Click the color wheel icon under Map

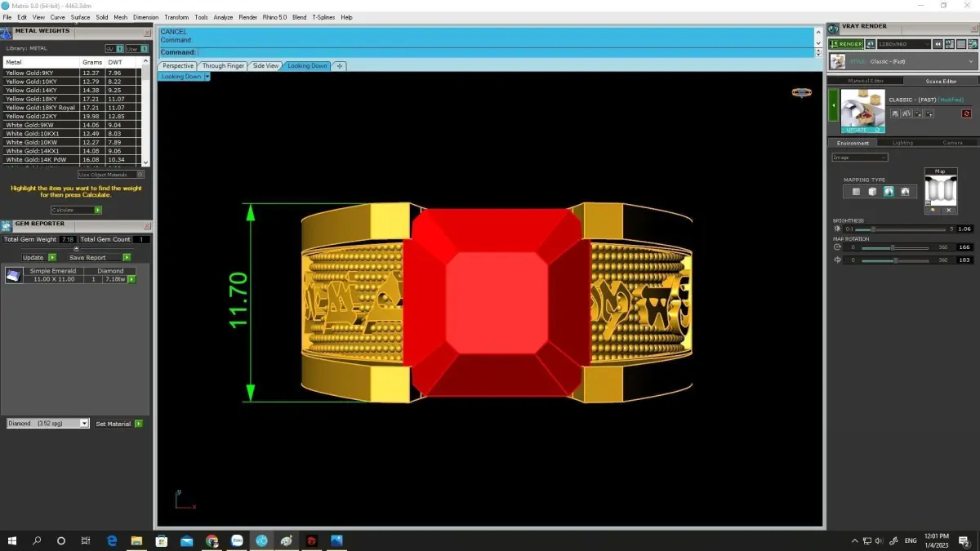(x=933, y=211)
